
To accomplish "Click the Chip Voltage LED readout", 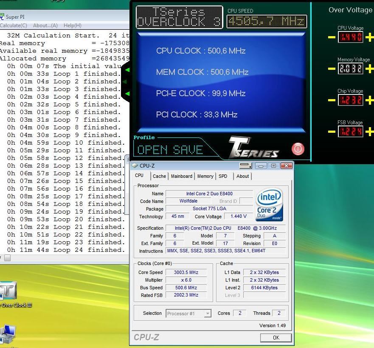I will 350,100.
